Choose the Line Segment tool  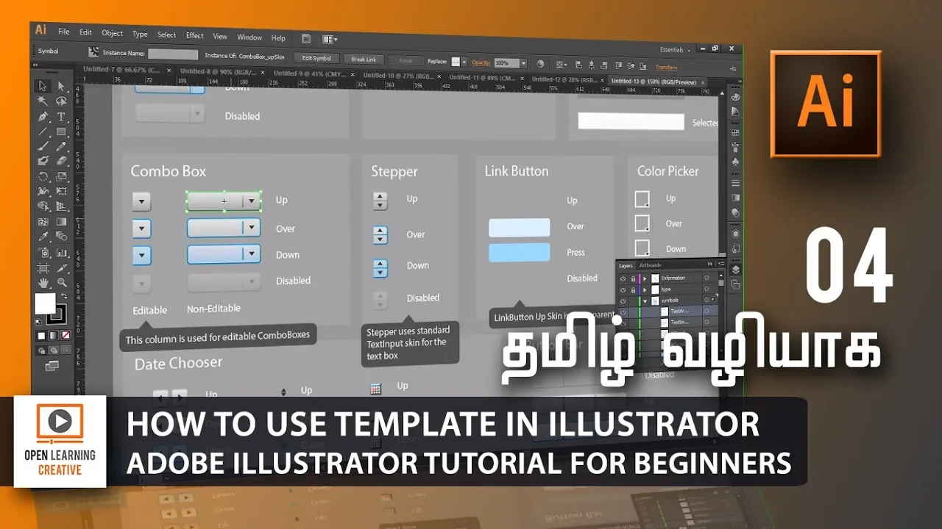(x=43, y=131)
